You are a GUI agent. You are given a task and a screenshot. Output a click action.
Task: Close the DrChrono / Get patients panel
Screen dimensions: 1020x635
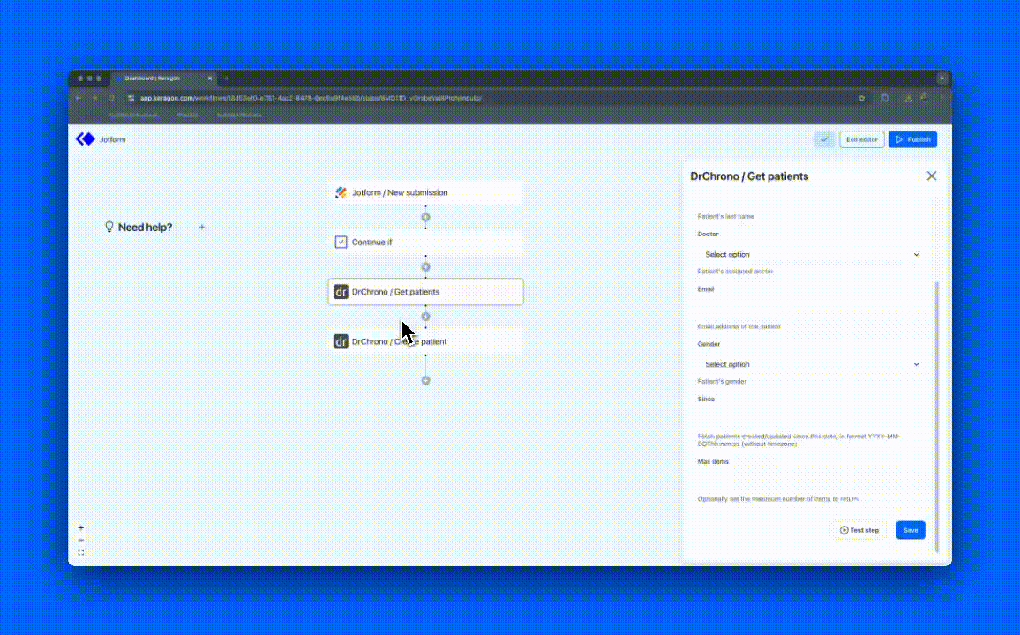932,176
